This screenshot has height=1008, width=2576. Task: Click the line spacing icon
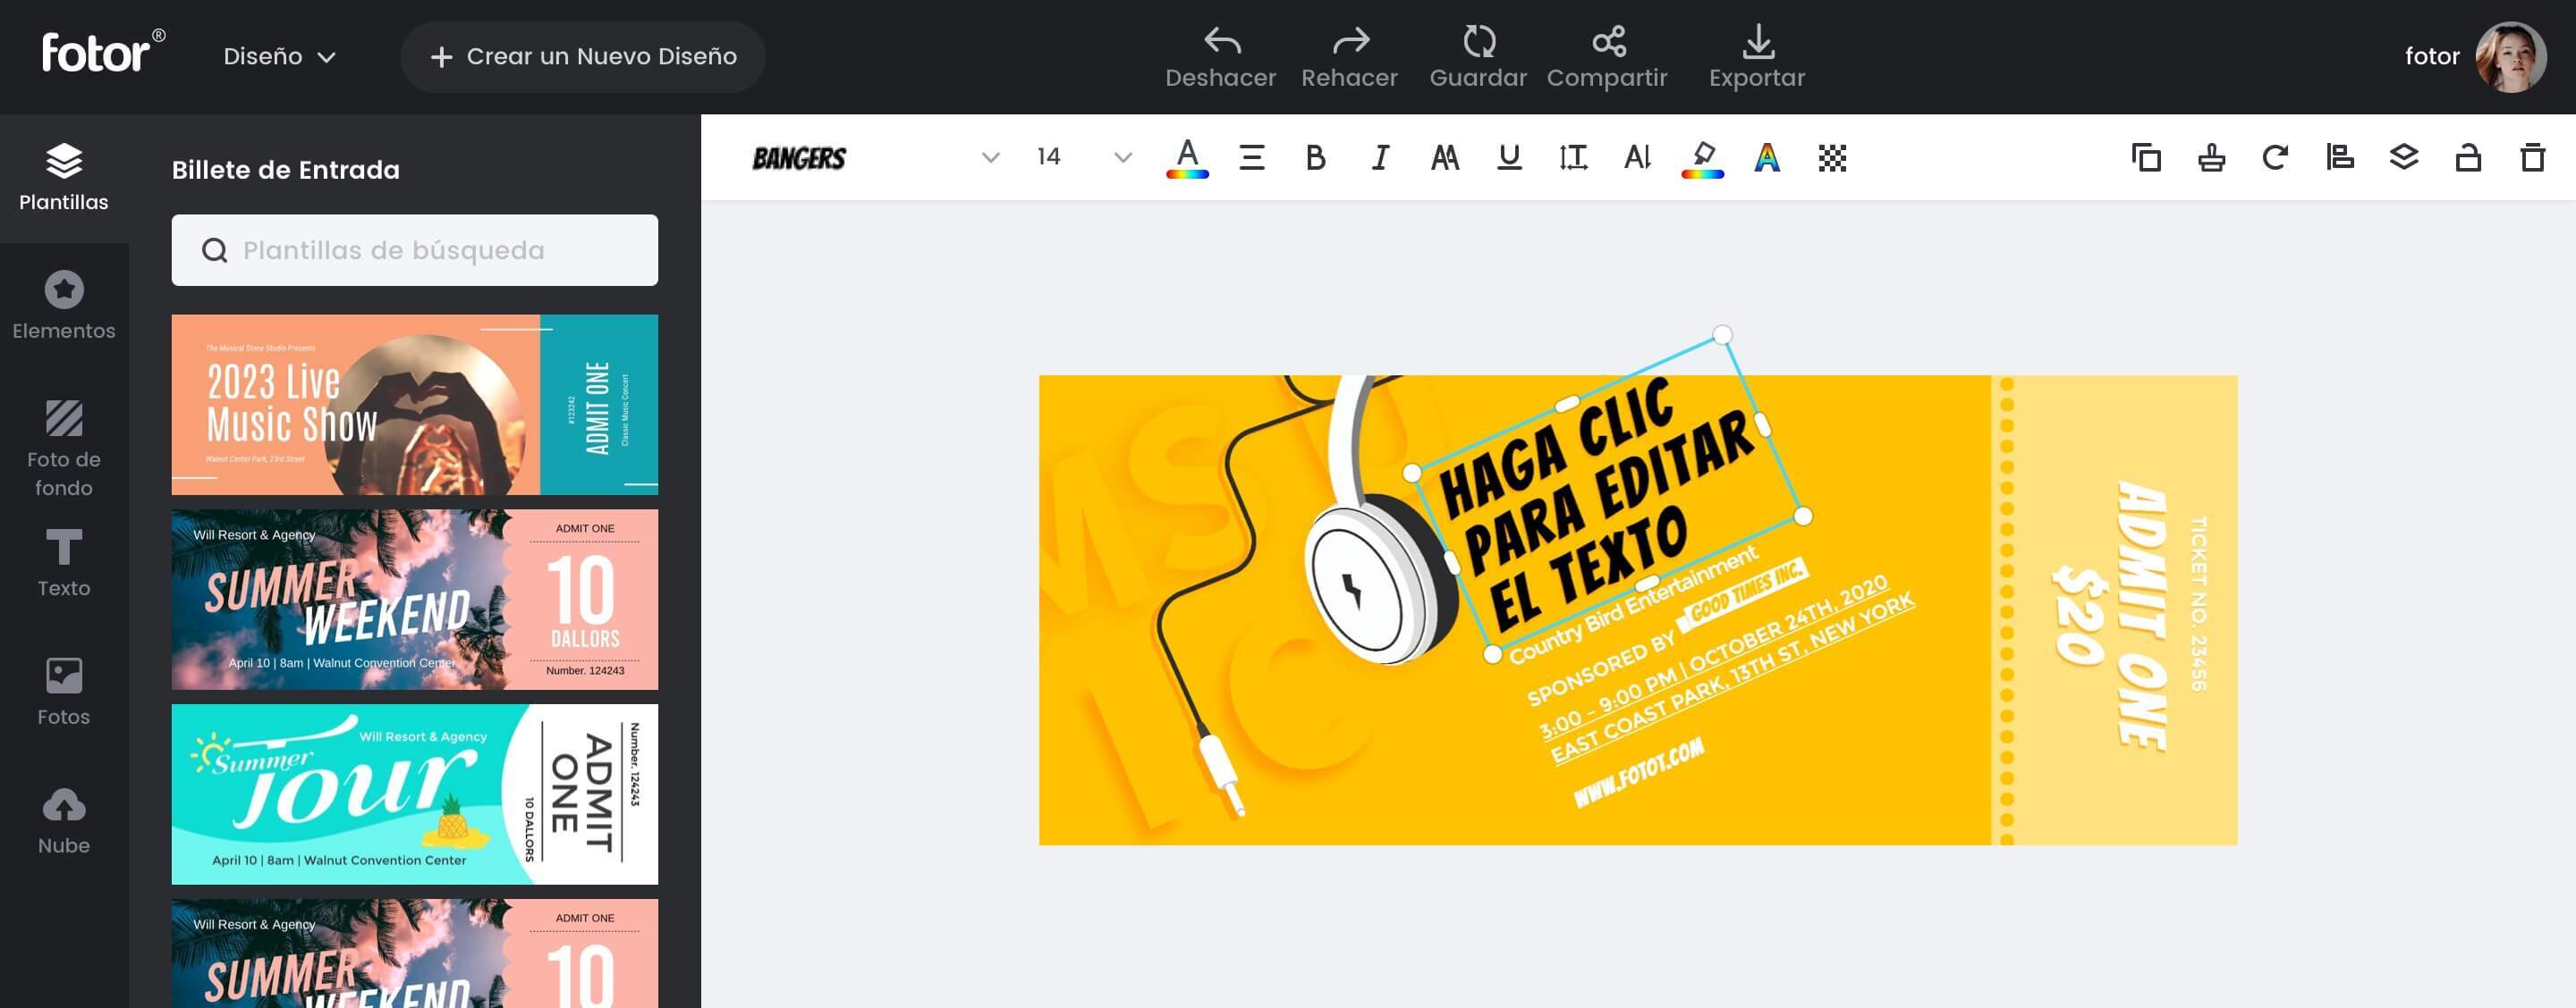(x=1573, y=158)
